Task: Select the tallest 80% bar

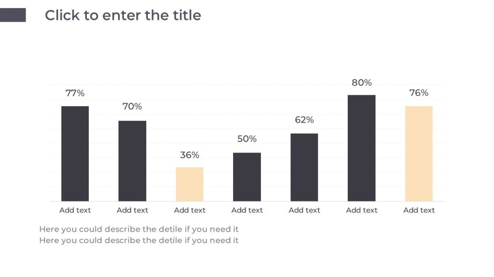Action: click(x=362, y=148)
